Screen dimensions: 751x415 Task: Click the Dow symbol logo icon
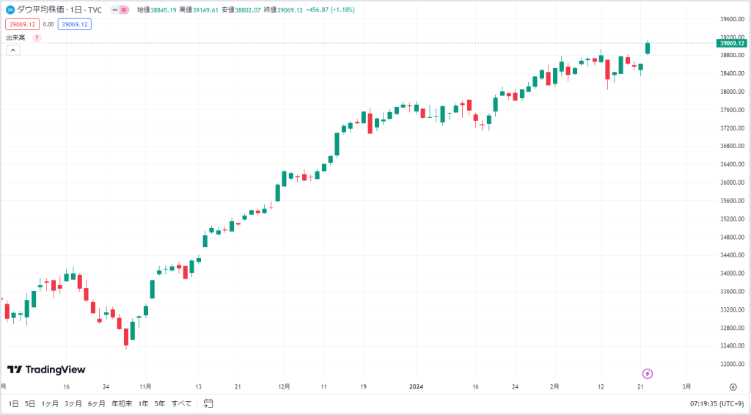[10, 10]
